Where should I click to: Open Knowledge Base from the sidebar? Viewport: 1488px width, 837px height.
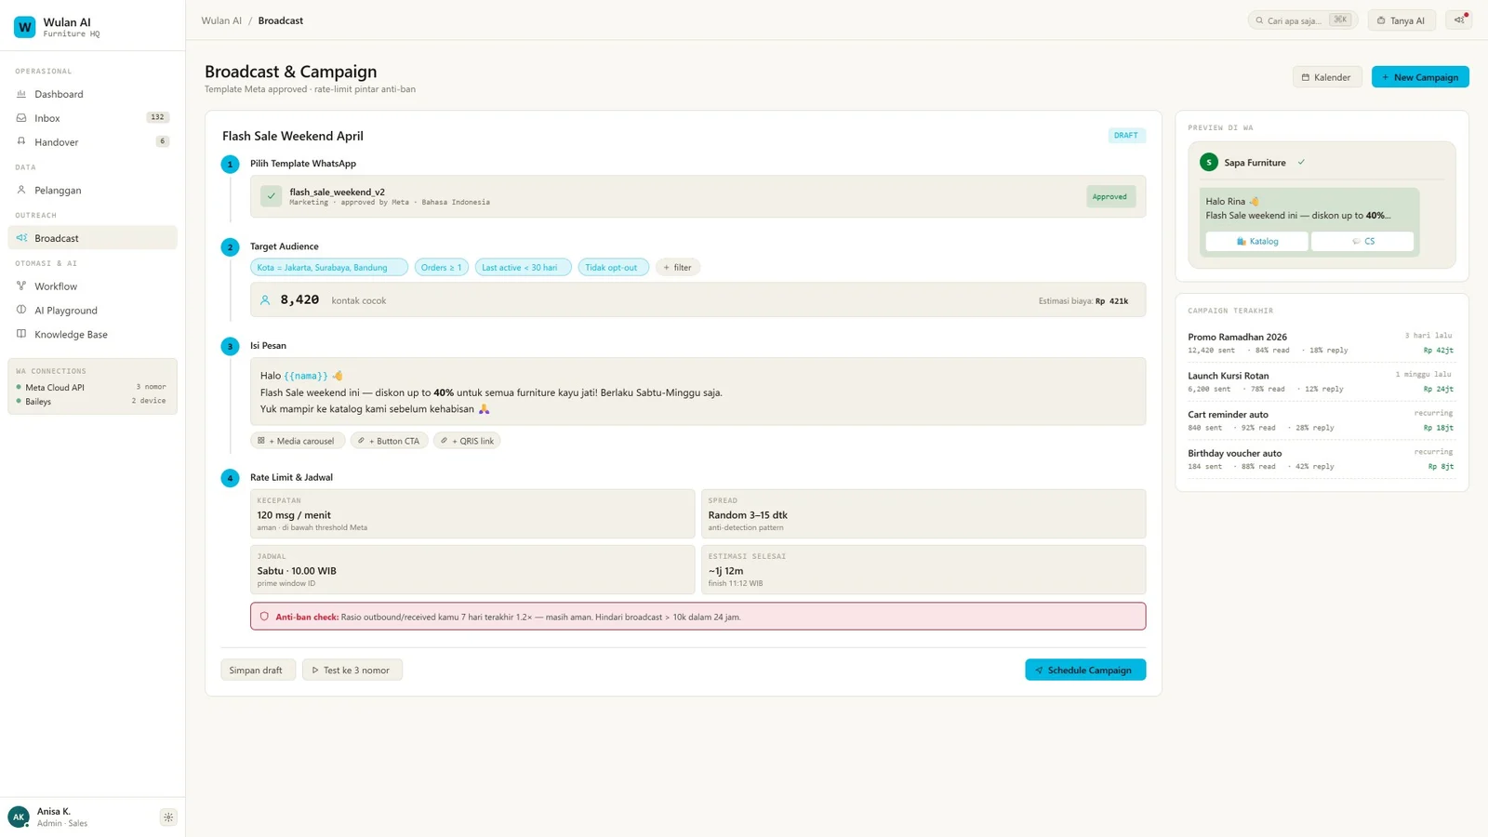pyautogui.click(x=70, y=334)
